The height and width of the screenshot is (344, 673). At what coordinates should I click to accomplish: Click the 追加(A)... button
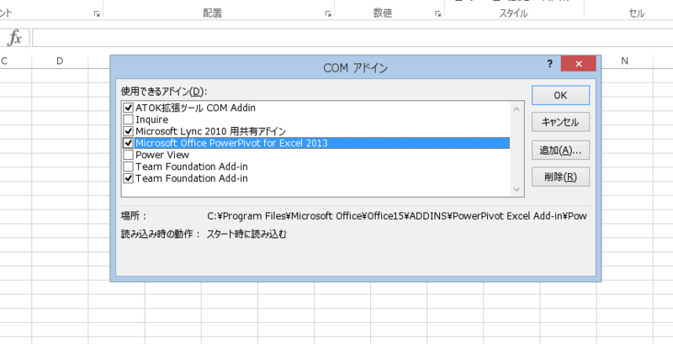tap(560, 150)
